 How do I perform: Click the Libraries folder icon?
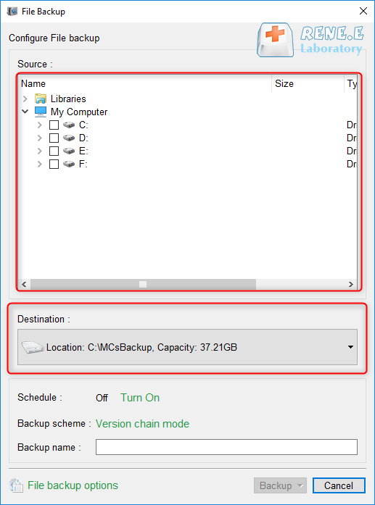click(41, 99)
